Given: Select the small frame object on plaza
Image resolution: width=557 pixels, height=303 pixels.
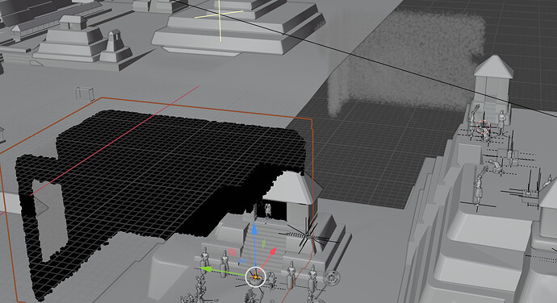Looking at the screenshot, I should [85, 94].
